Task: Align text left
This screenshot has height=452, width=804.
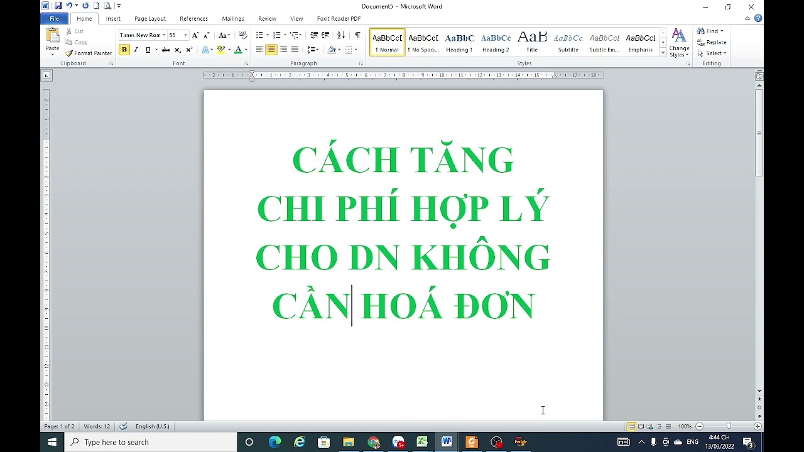Action: [259, 50]
